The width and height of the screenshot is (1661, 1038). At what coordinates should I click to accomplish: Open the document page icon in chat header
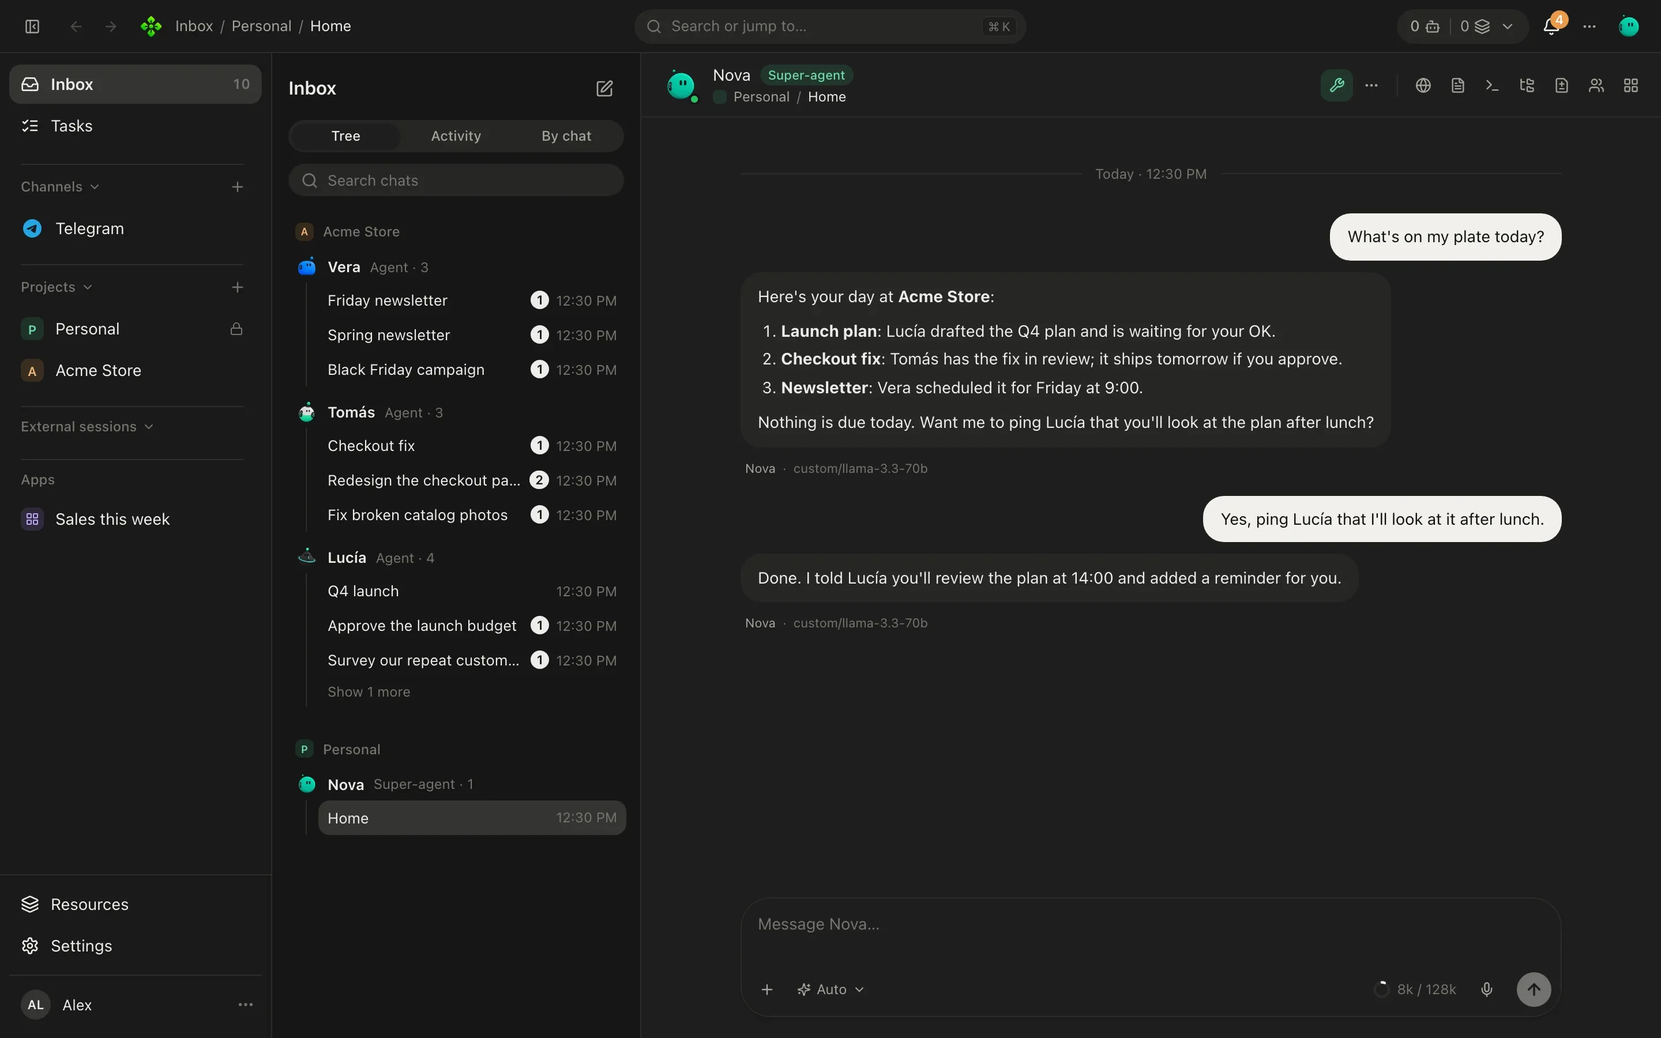(1457, 85)
